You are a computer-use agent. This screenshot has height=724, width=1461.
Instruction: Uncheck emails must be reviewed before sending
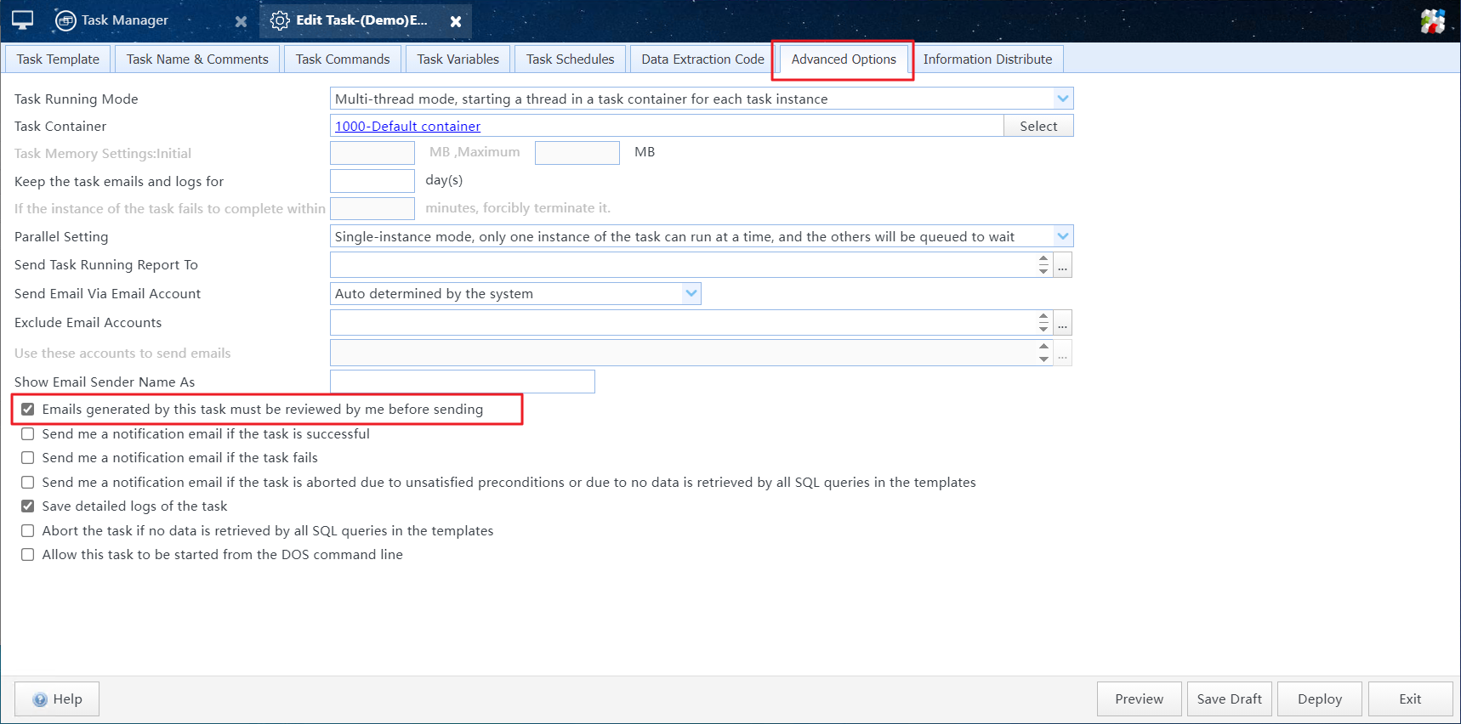28,410
